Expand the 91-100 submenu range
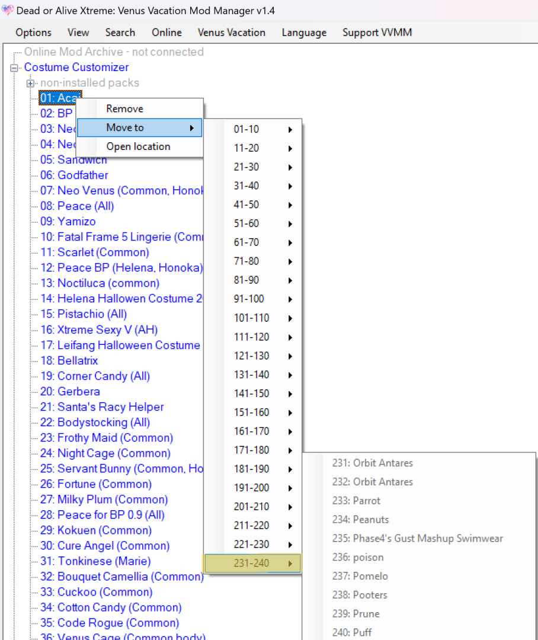Viewport: 538px width, 640px height. pos(252,299)
